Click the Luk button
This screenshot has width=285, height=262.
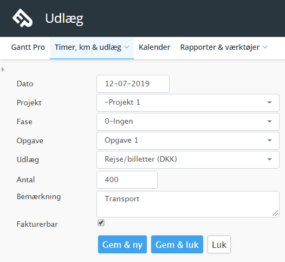[219, 244]
